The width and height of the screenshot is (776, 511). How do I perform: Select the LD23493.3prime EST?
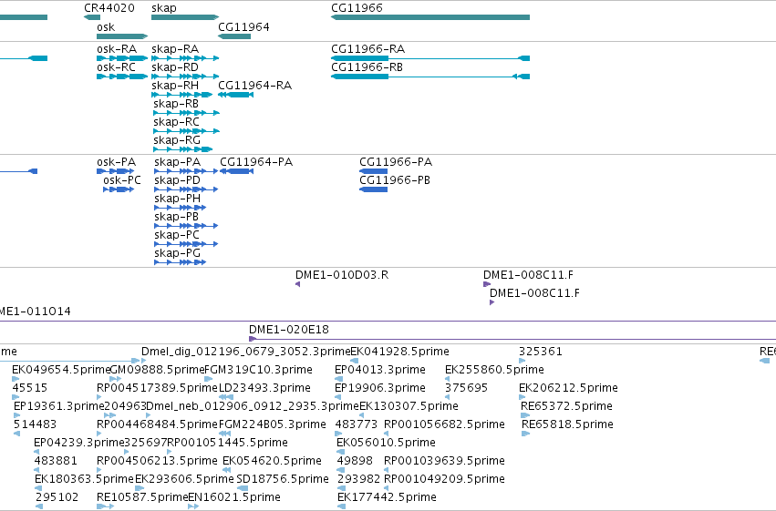pyautogui.click(x=226, y=397)
